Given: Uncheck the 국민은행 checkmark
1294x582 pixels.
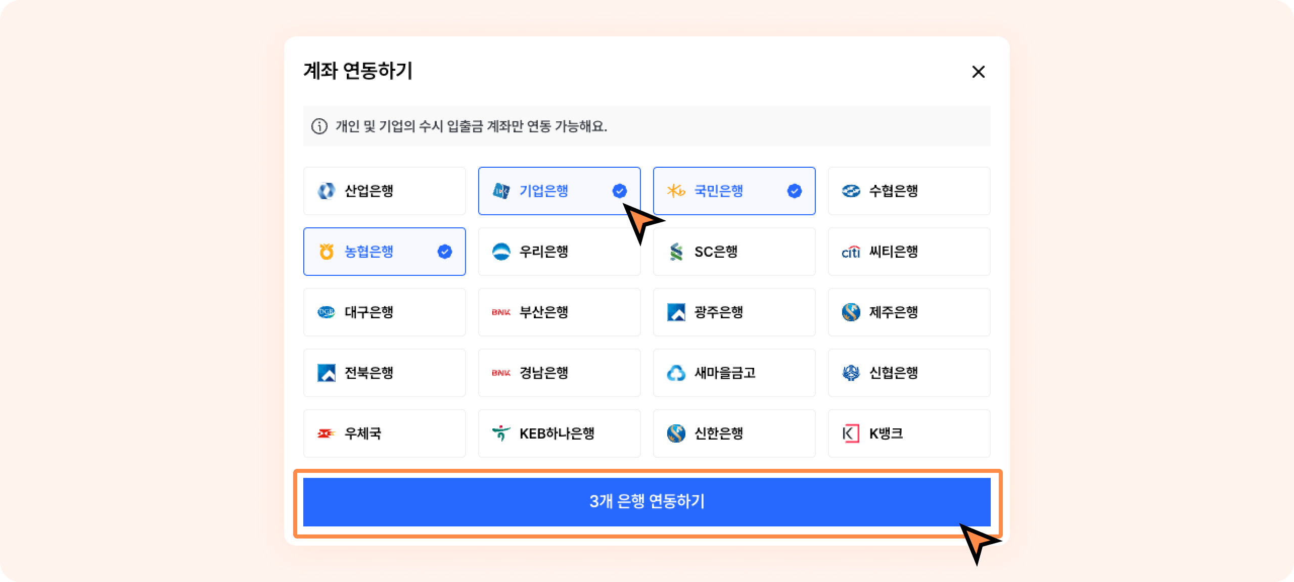Looking at the screenshot, I should click(x=794, y=191).
